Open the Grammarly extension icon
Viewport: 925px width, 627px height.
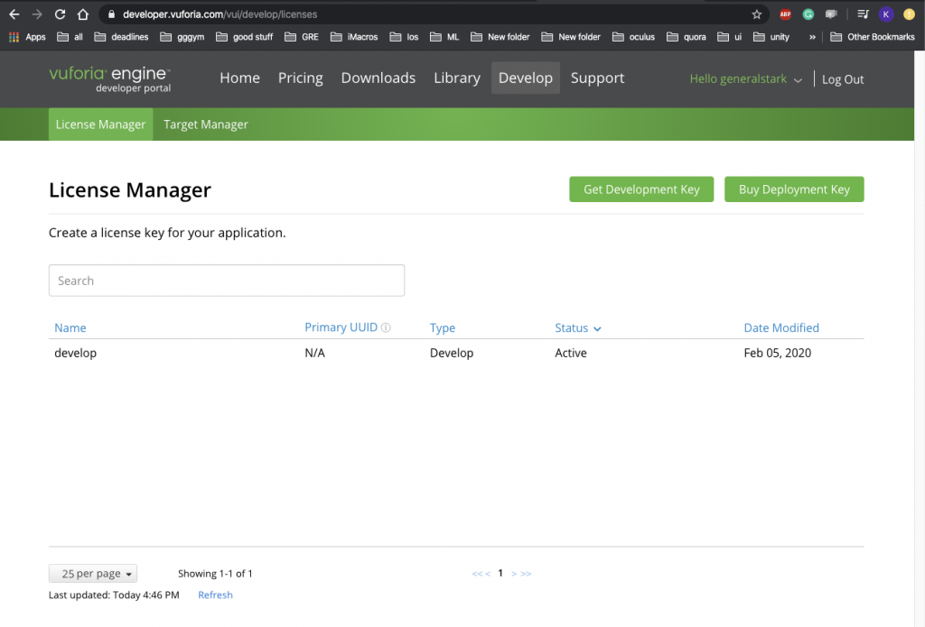(808, 14)
